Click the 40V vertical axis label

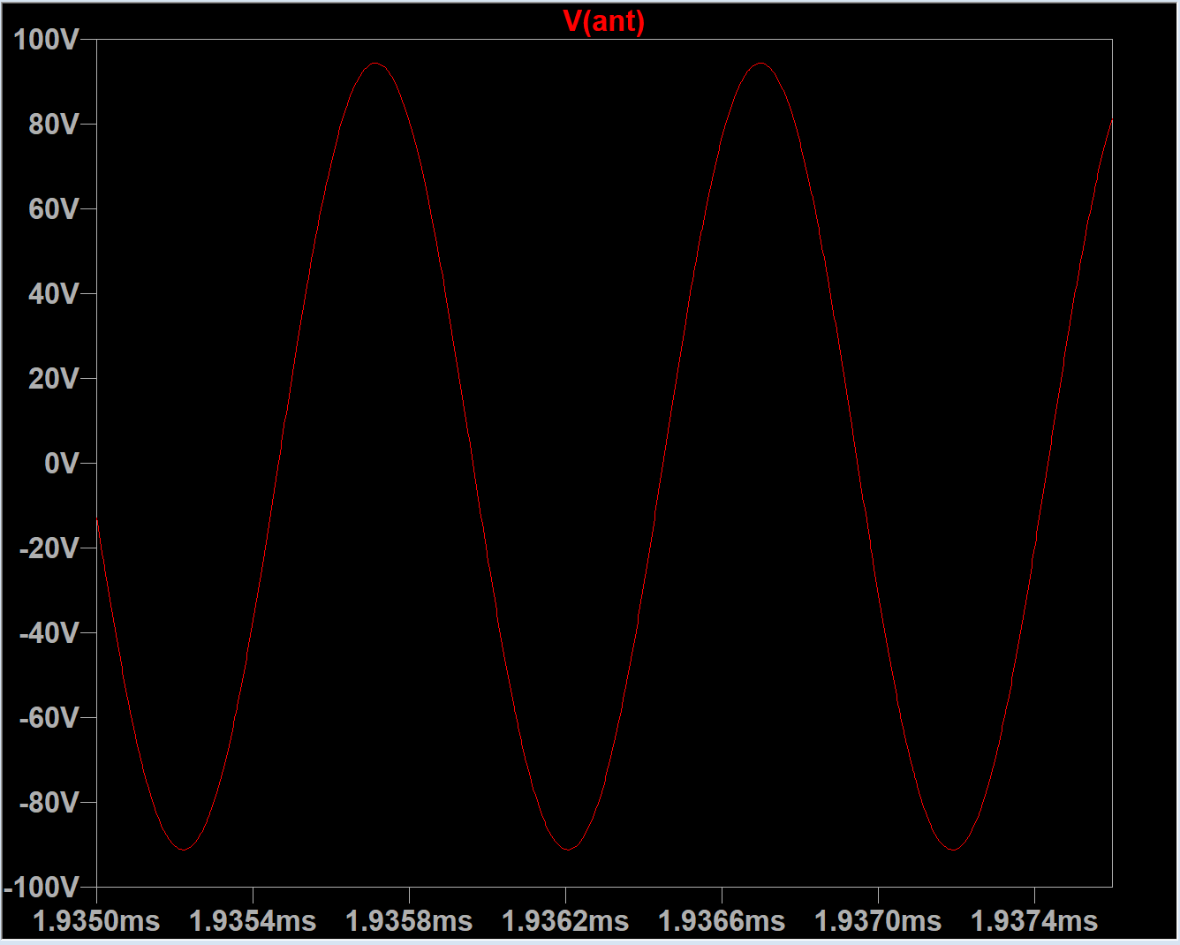tap(54, 293)
